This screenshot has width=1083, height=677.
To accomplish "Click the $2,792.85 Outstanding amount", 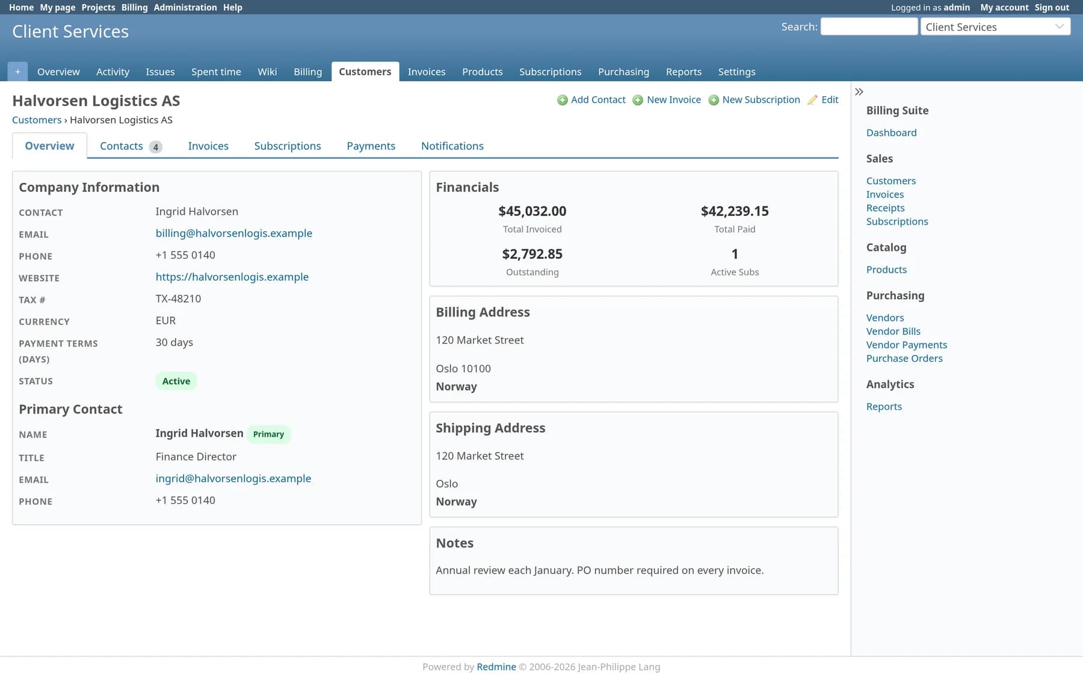I will pyautogui.click(x=532, y=254).
